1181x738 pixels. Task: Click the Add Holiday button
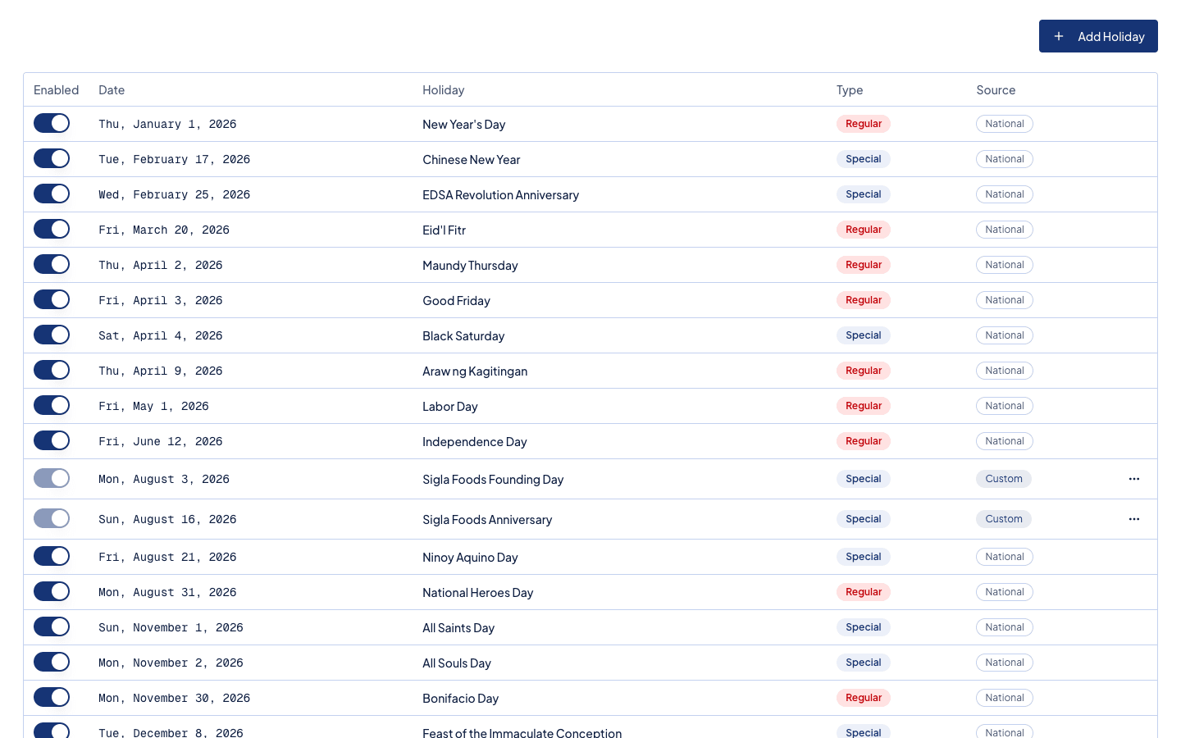pos(1098,36)
